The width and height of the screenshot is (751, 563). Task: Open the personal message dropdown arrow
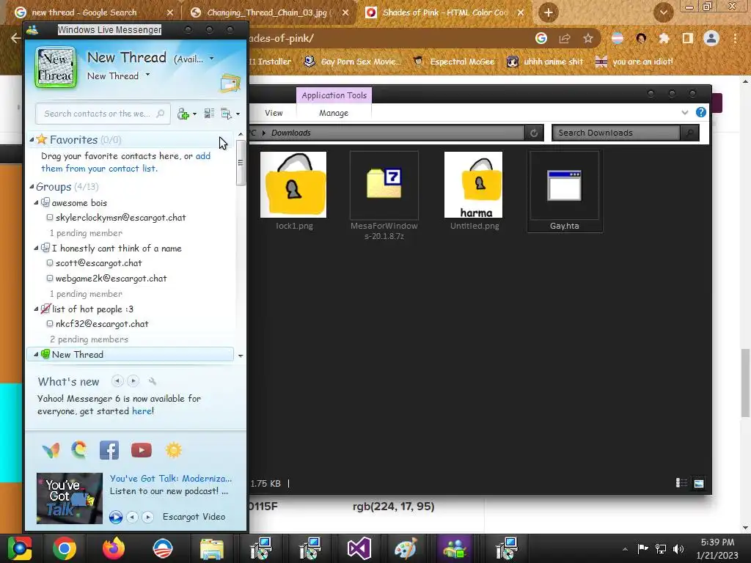click(147, 76)
